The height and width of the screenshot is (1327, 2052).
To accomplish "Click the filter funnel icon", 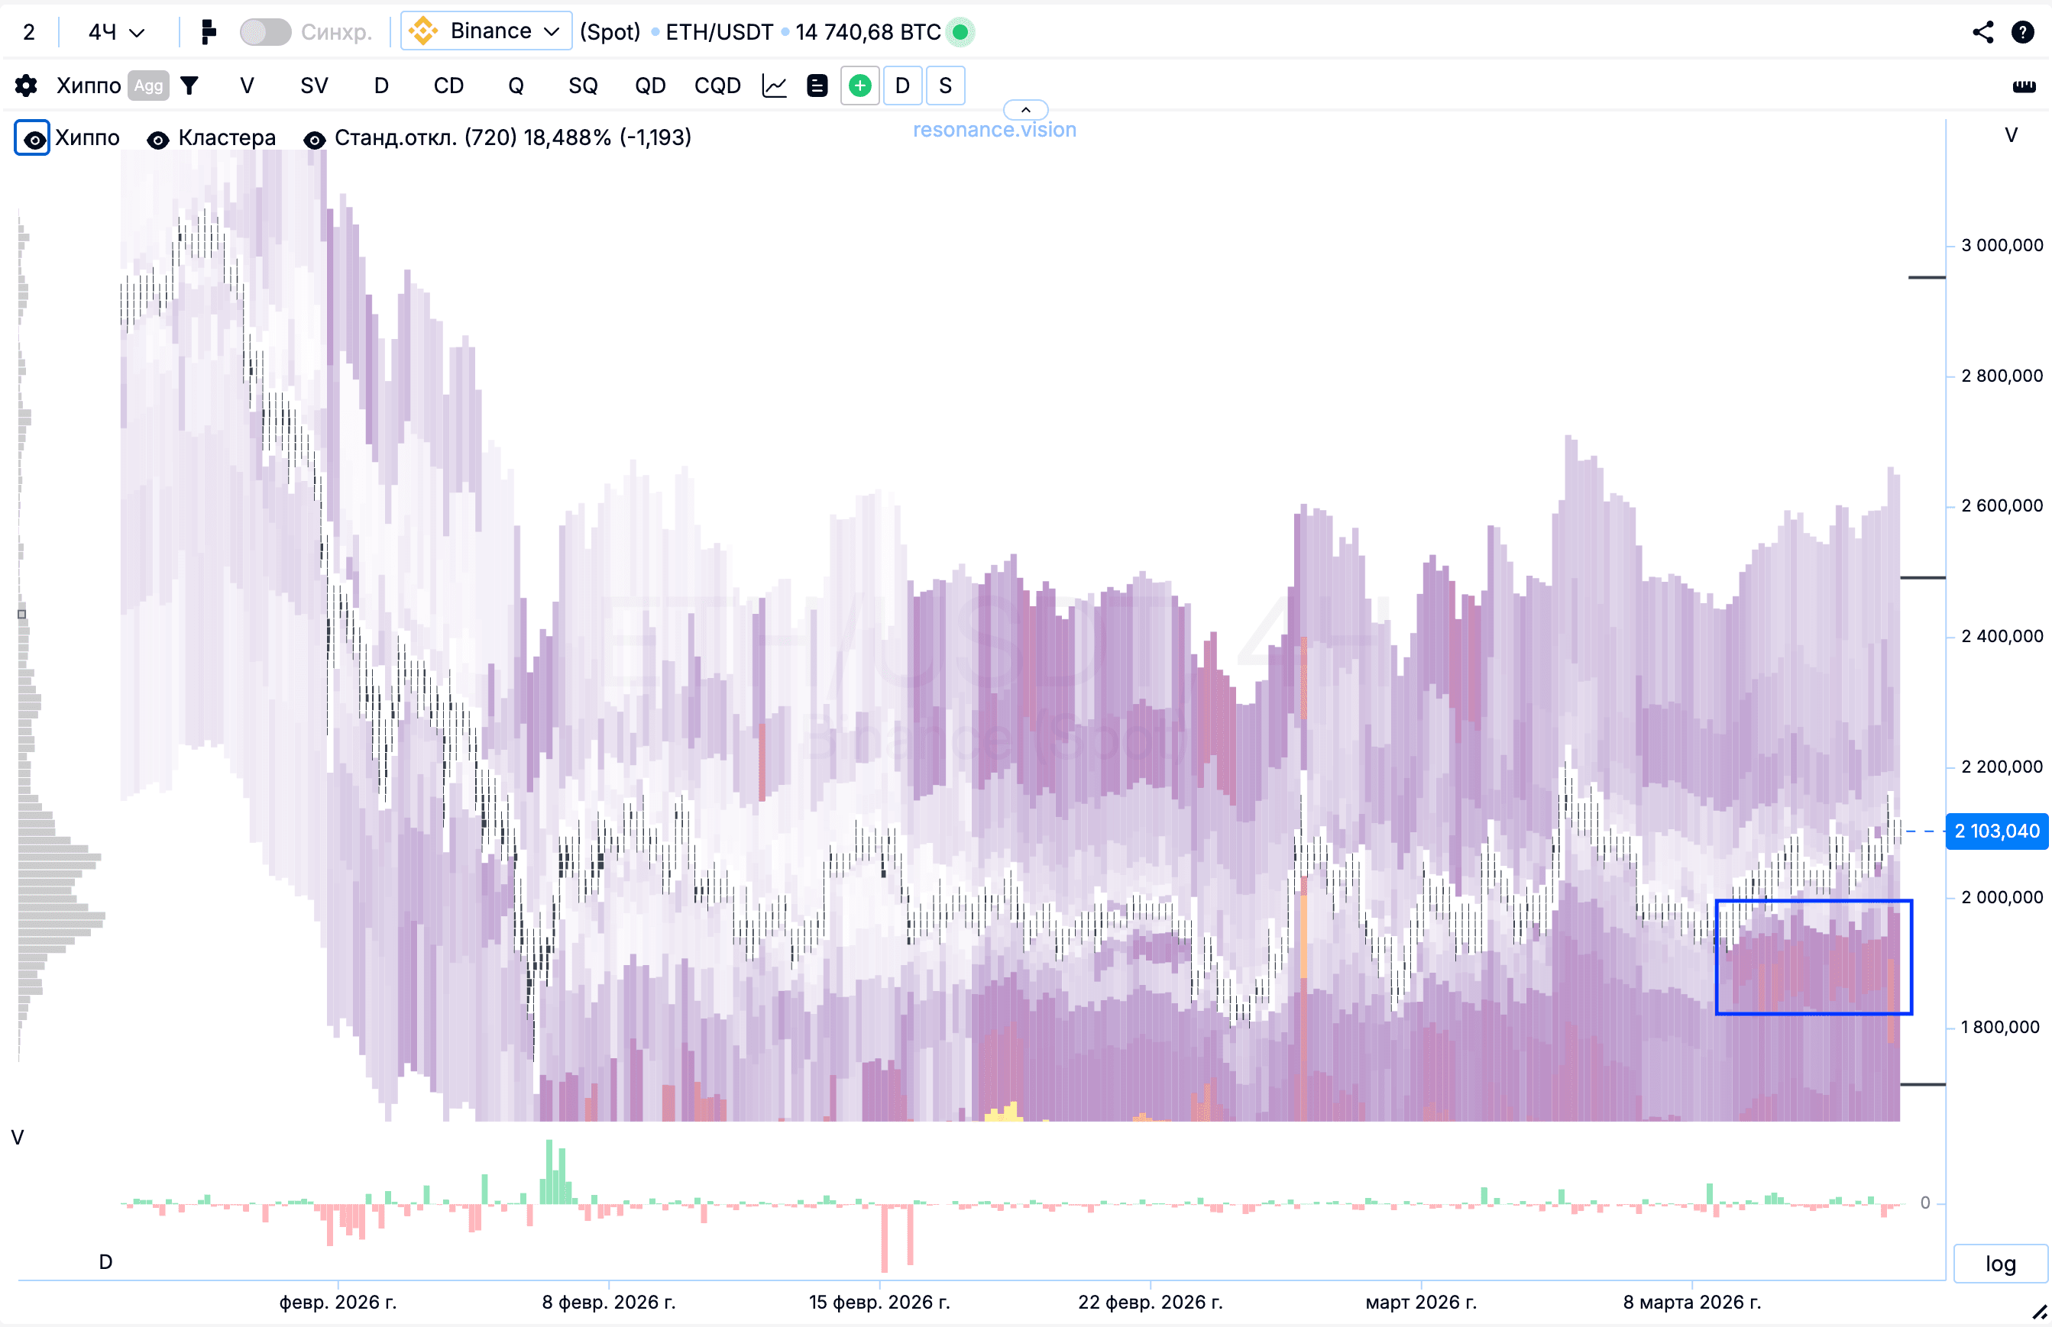I will pyautogui.click(x=189, y=86).
